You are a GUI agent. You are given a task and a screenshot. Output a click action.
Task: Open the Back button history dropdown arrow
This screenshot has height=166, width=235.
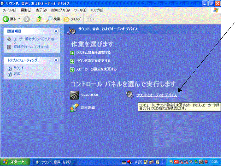[x=19, y=19]
